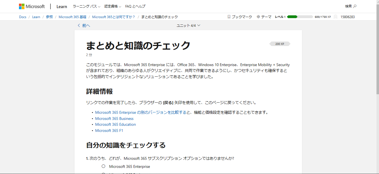Open the FAQ とヘルプ menu item

coord(135,6)
